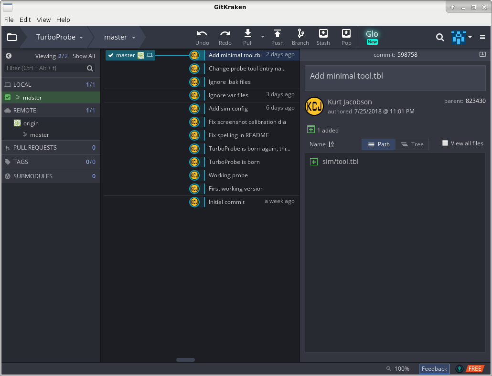This screenshot has height=376, width=492.
Task: Open the hamburger menu
Action: pos(482,37)
